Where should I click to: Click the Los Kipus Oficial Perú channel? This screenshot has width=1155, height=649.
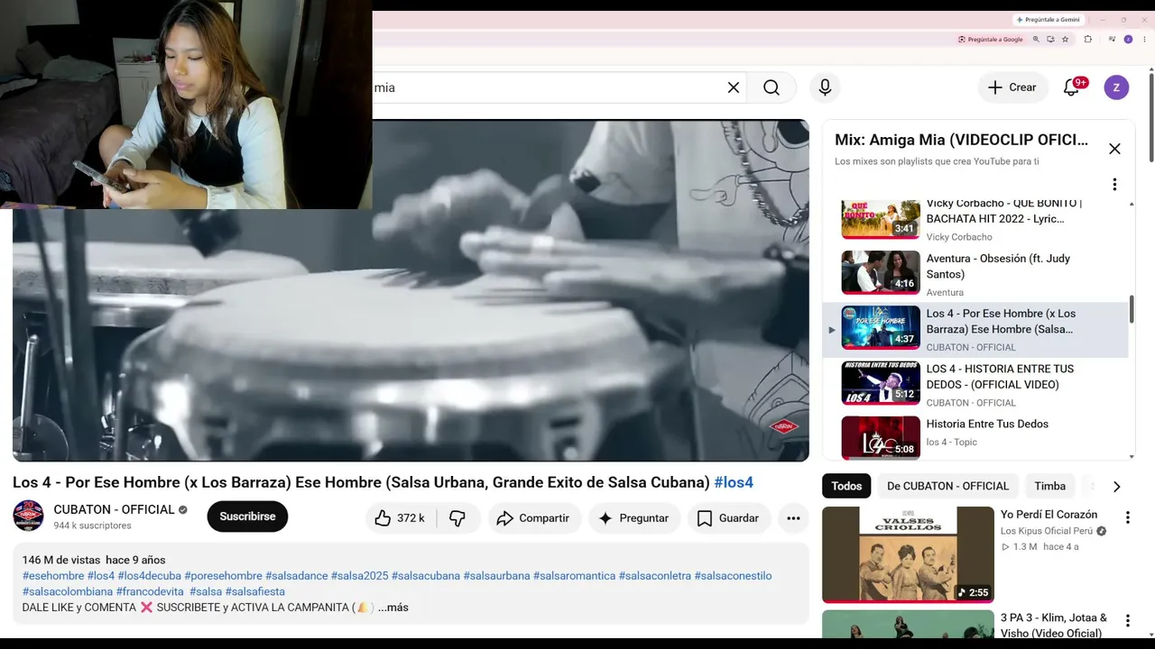(x=1047, y=531)
